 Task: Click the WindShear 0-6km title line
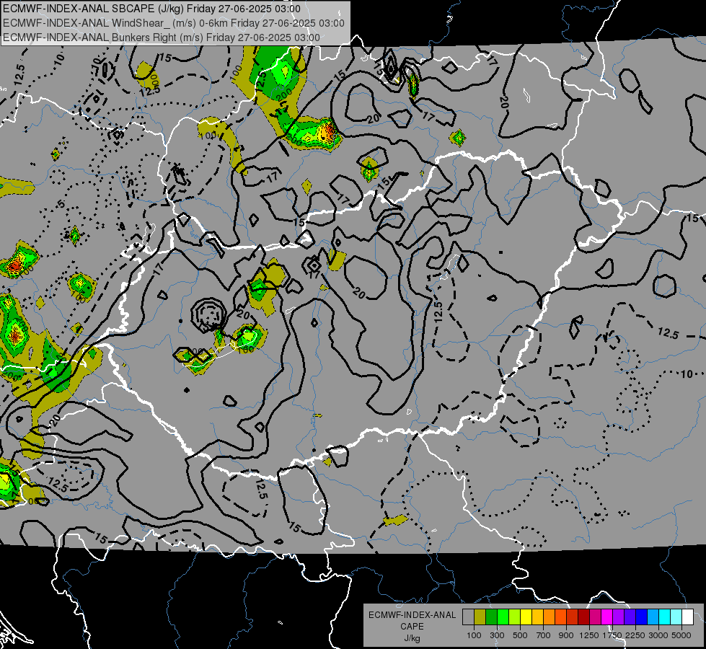174,23
